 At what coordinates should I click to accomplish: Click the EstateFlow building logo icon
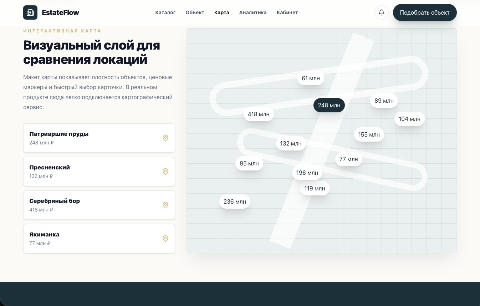click(30, 12)
